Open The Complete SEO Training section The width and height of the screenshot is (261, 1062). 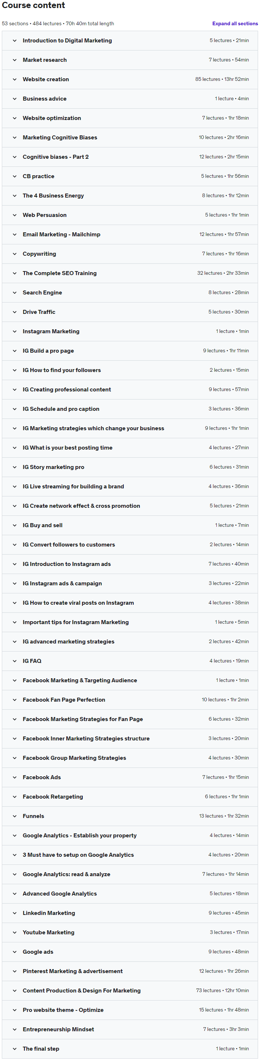tap(130, 273)
